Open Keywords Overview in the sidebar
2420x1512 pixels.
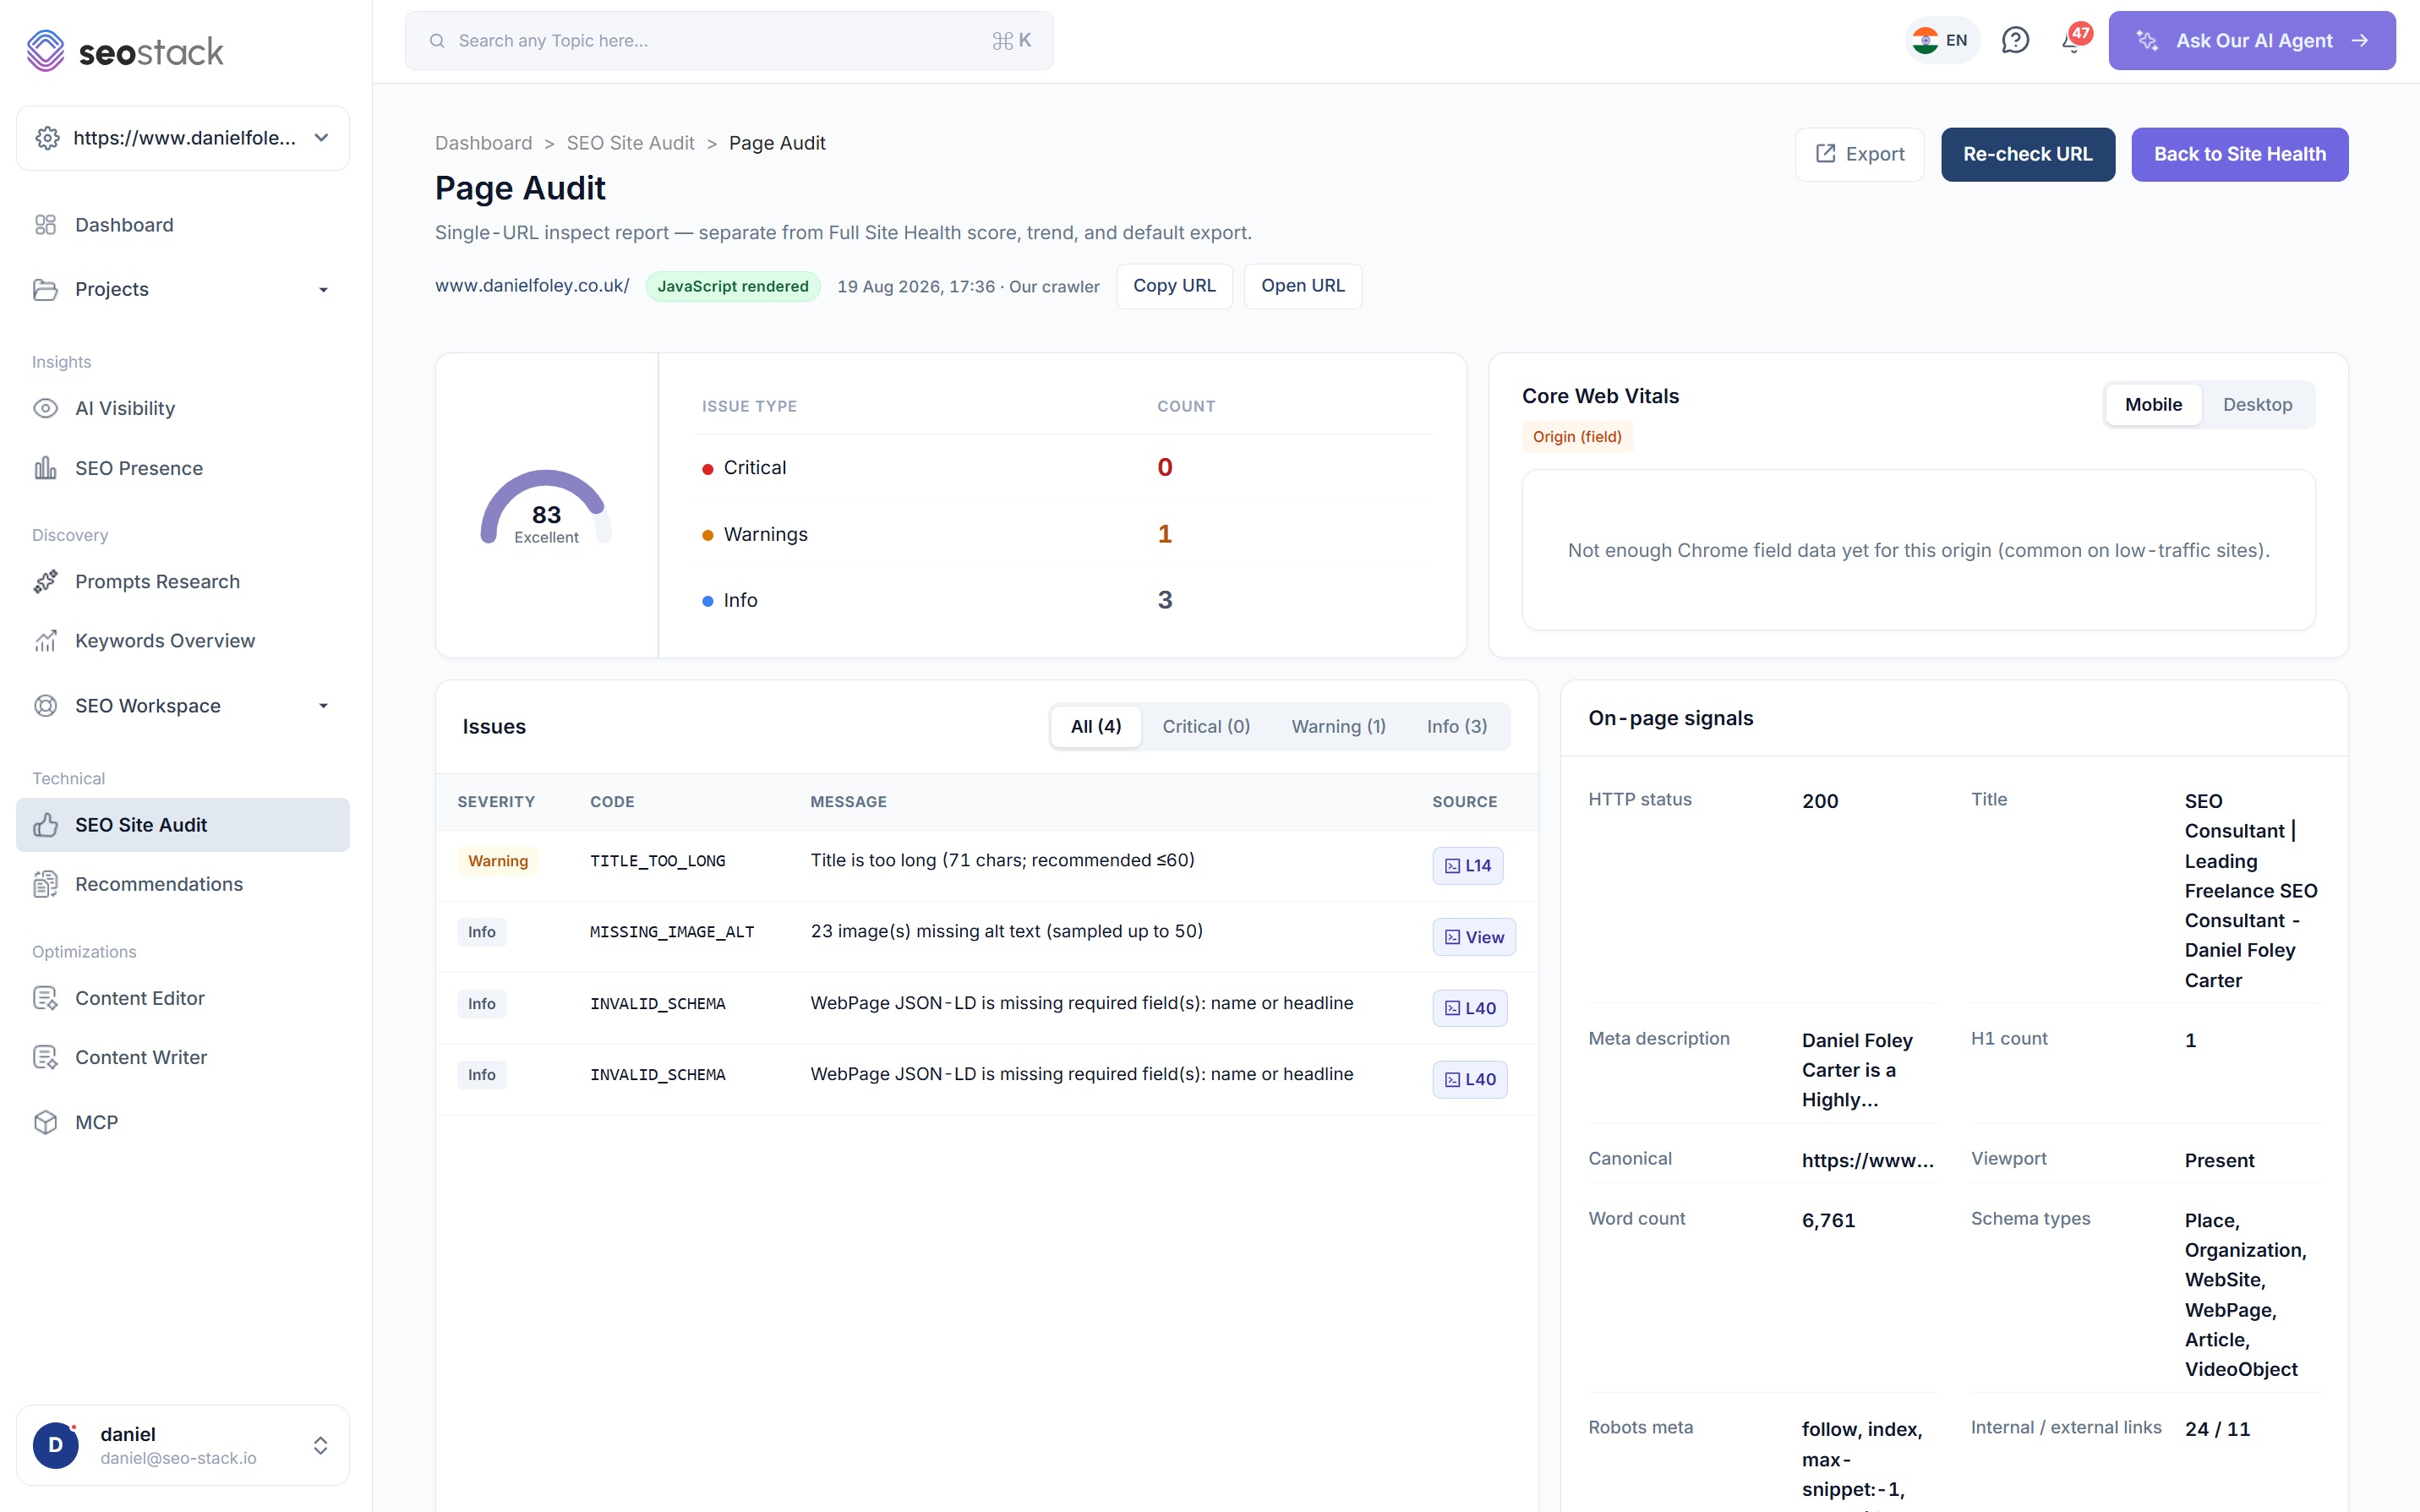tap(183, 640)
